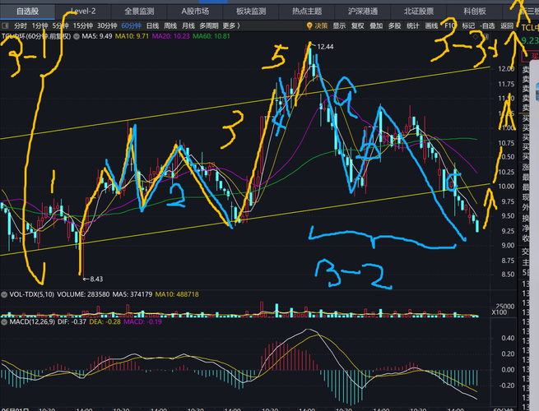Click the MACD(12,26,9) indicator name
This screenshot has height=411, width=539.
(x=32, y=322)
